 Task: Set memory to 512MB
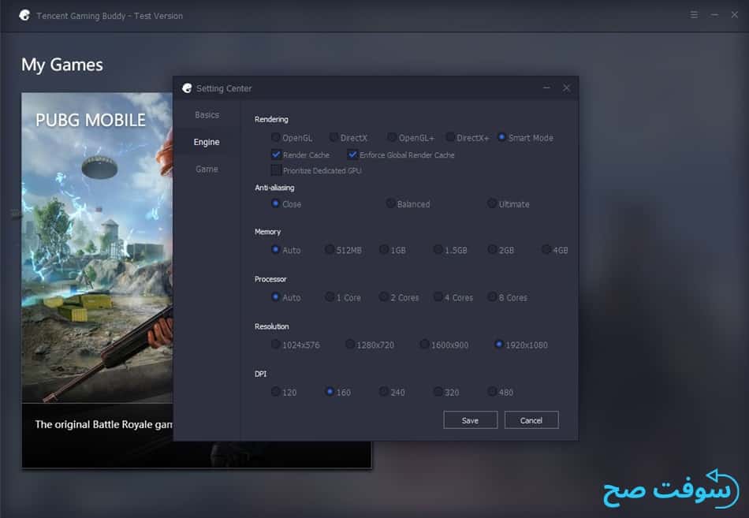[x=330, y=249]
